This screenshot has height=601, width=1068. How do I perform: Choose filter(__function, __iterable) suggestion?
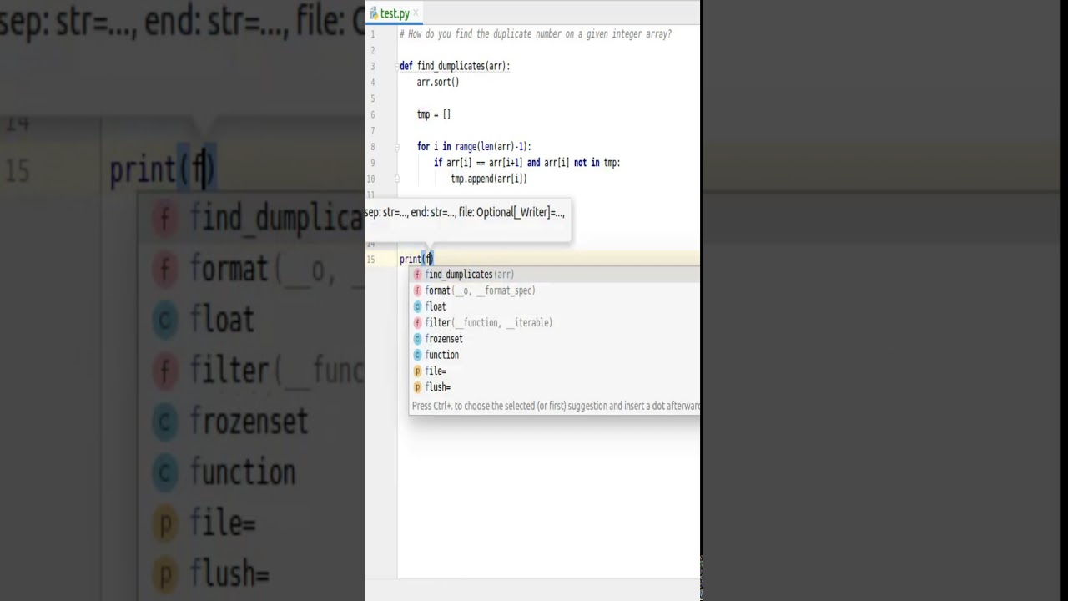point(554,322)
